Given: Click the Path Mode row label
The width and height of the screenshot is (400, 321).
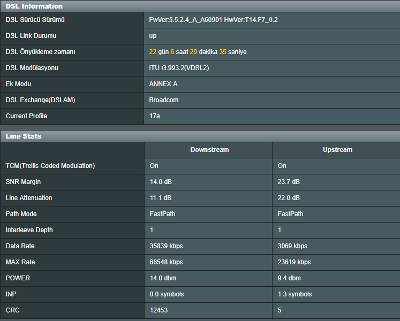Looking at the screenshot, I should [x=21, y=214].
